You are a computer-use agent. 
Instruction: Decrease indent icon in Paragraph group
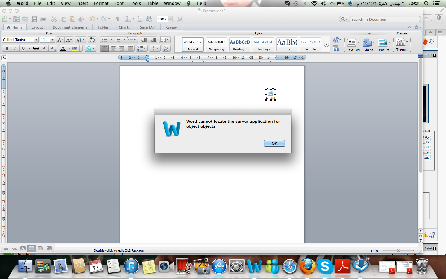tap(144, 40)
